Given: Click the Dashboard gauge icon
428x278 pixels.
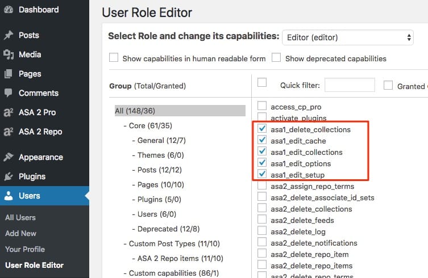Looking at the screenshot, I should [x=9, y=10].
